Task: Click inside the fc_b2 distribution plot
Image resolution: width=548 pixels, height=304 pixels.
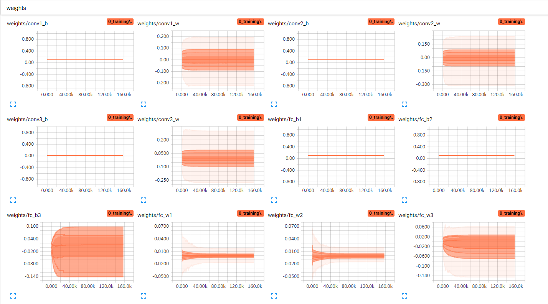Action: click(x=476, y=156)
